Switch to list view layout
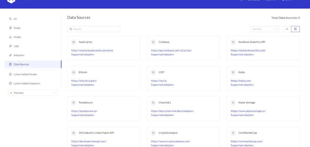This screenshot has width=310, height=147. pyautogui.click(x=287, y=29)
